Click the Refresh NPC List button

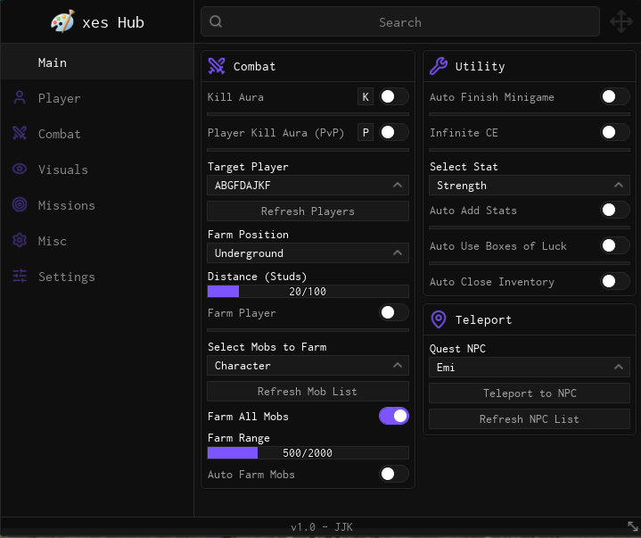click(x=530, y=419)
